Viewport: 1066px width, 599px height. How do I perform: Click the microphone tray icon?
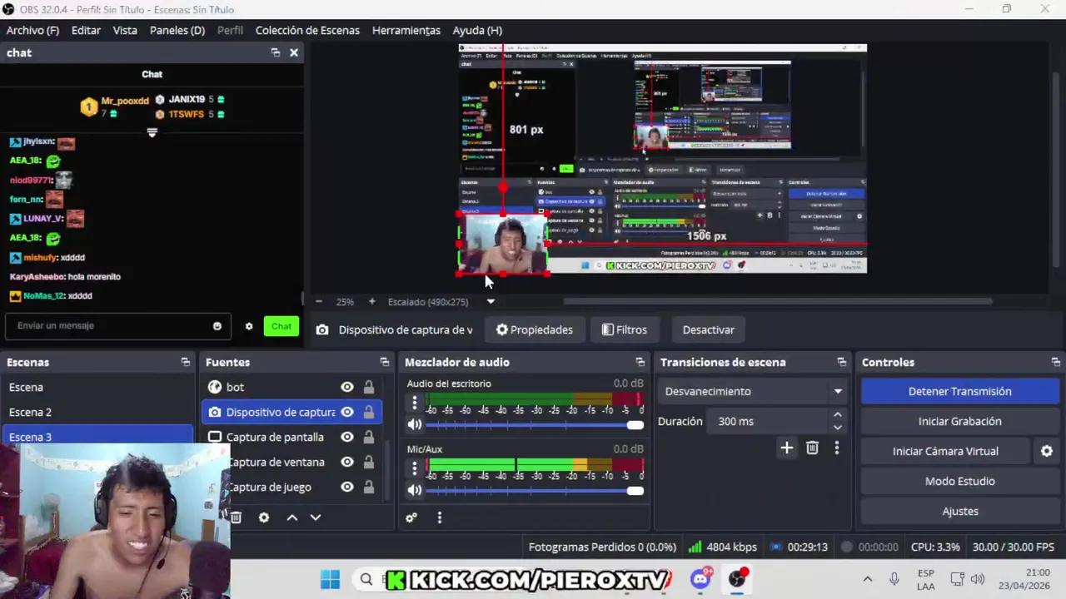point(894,579)
